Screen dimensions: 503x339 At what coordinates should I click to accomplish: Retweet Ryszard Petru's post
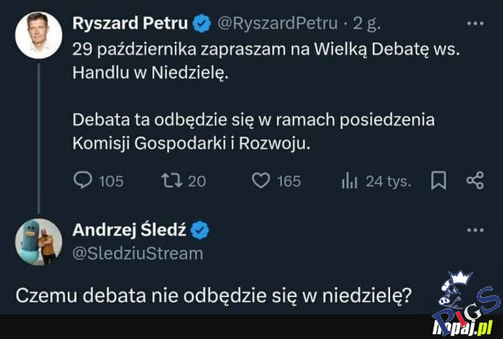[x=168, y=181]
